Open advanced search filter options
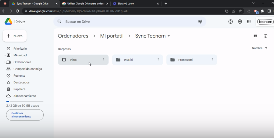274x138 pixels. click(x=200, y=21)
